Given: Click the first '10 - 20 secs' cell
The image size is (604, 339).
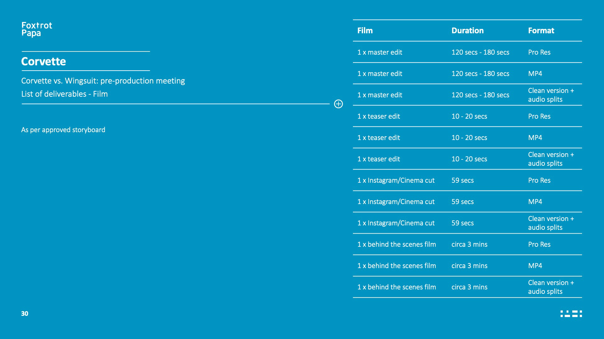Looking at the screenshot, I should click(469, 116).
